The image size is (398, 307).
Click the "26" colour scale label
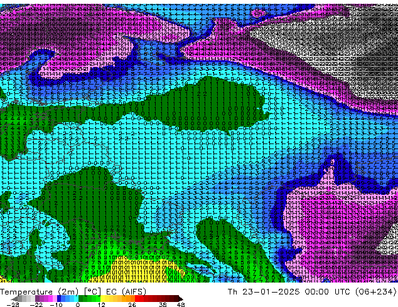tap(132, 304)
